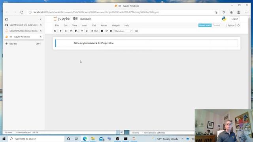Click the autosaved status text

[x=85, y=19]
